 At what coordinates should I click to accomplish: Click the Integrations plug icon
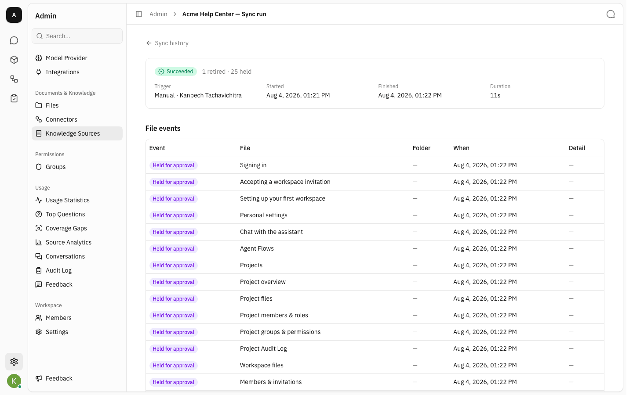tap(39, 72)
